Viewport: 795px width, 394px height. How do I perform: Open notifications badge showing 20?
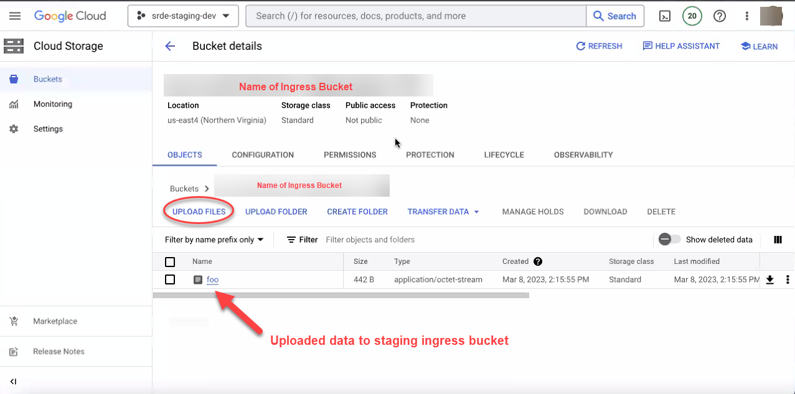click(x=692, y=16)
